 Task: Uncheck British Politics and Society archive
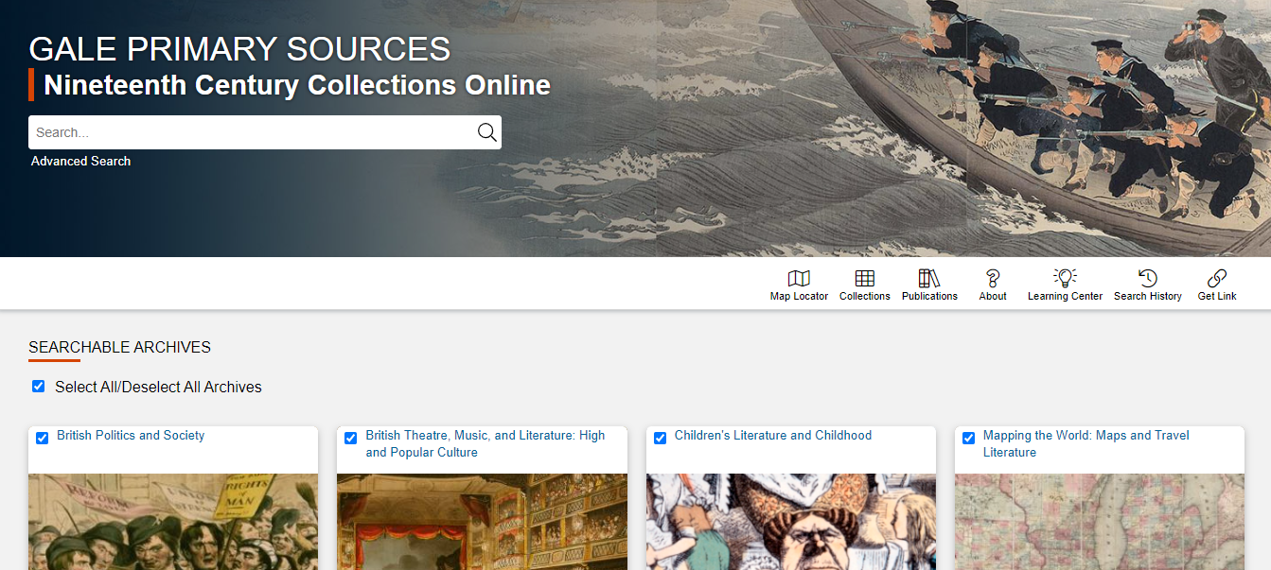click(43, 438)
